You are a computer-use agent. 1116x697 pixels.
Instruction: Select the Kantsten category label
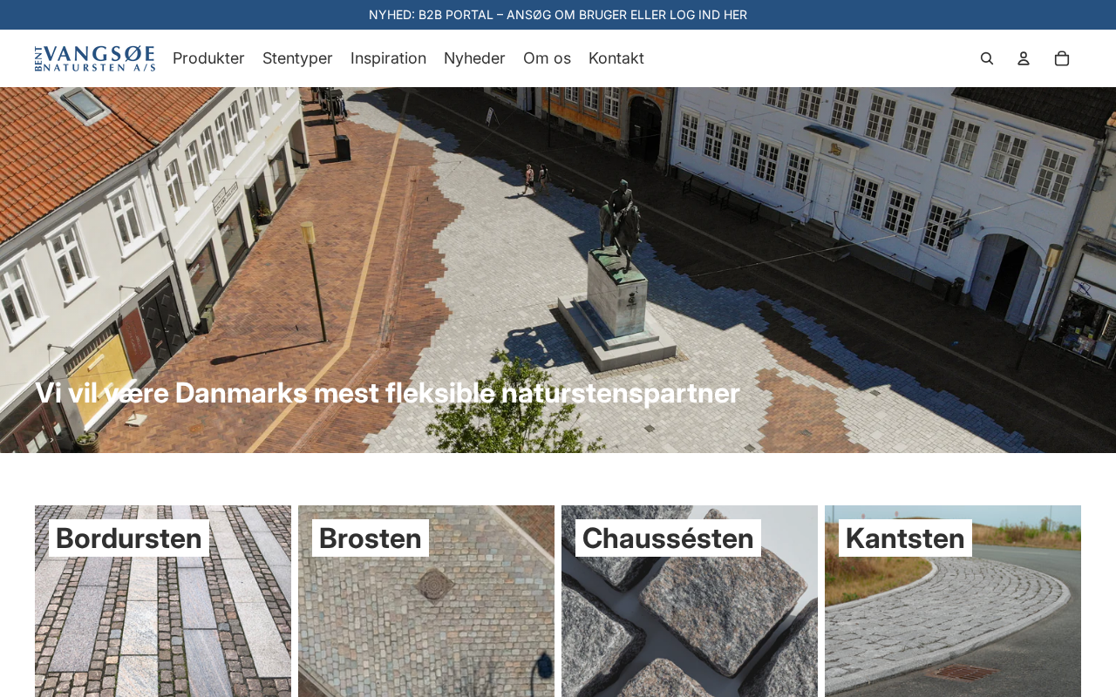click(x=905, y=538)
